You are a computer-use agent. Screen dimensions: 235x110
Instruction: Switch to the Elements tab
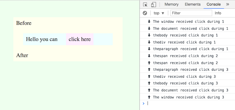point(193,4)
